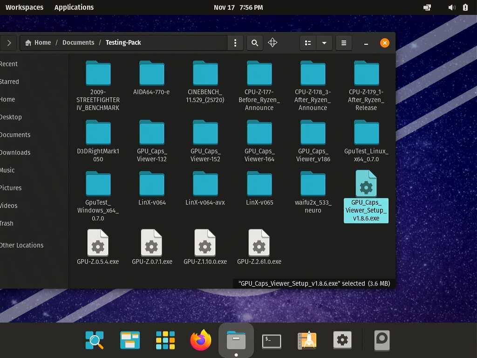477x358 pixels.
Task: Open the AIDA64-770-e folder
Action: 151,78
